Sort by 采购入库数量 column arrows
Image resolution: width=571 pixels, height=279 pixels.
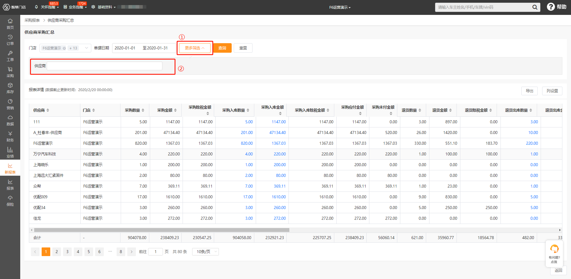coord(248,110)
